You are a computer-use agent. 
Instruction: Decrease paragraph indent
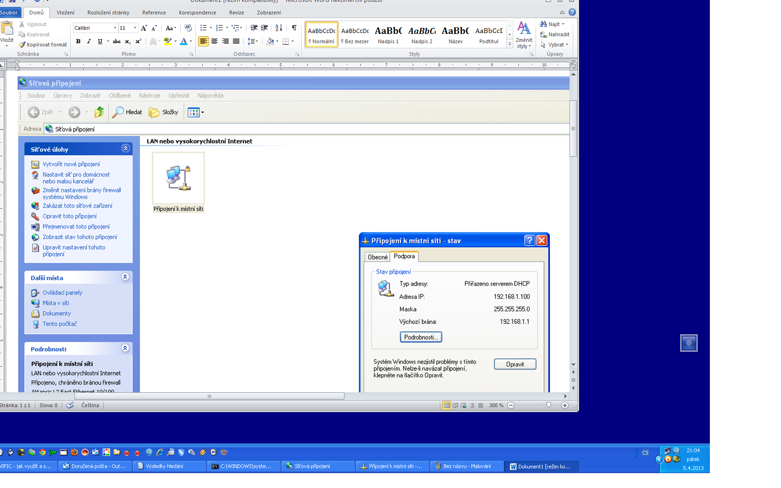point(254,28)
